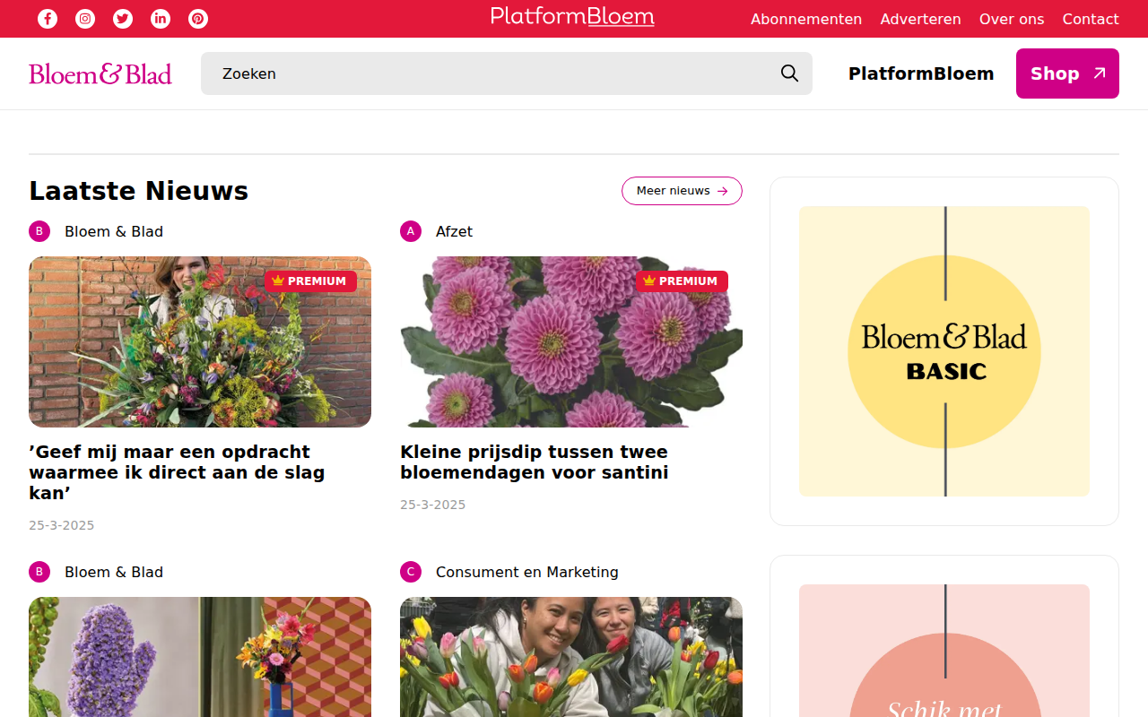Open 'Kleine prijsdip tussen twee bloemendagen' headline

click(535, 462)
